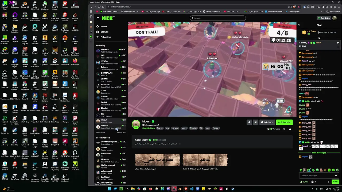
Task: Click the Arabic About Me panel image
Action: point(157,160)
